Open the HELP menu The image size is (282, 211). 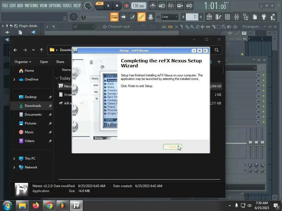pyautogui.click(x=77, y=5)
